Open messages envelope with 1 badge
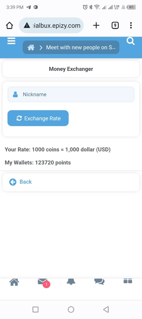 click(43, 282)
